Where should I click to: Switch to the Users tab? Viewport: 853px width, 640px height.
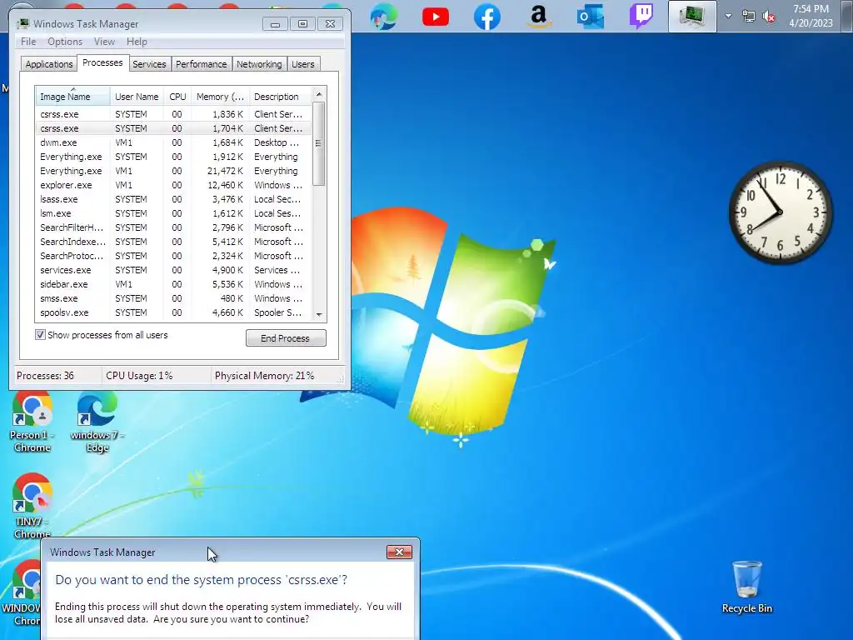[302, 63]
